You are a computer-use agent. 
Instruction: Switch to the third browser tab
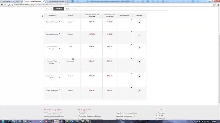pos(56,1)
